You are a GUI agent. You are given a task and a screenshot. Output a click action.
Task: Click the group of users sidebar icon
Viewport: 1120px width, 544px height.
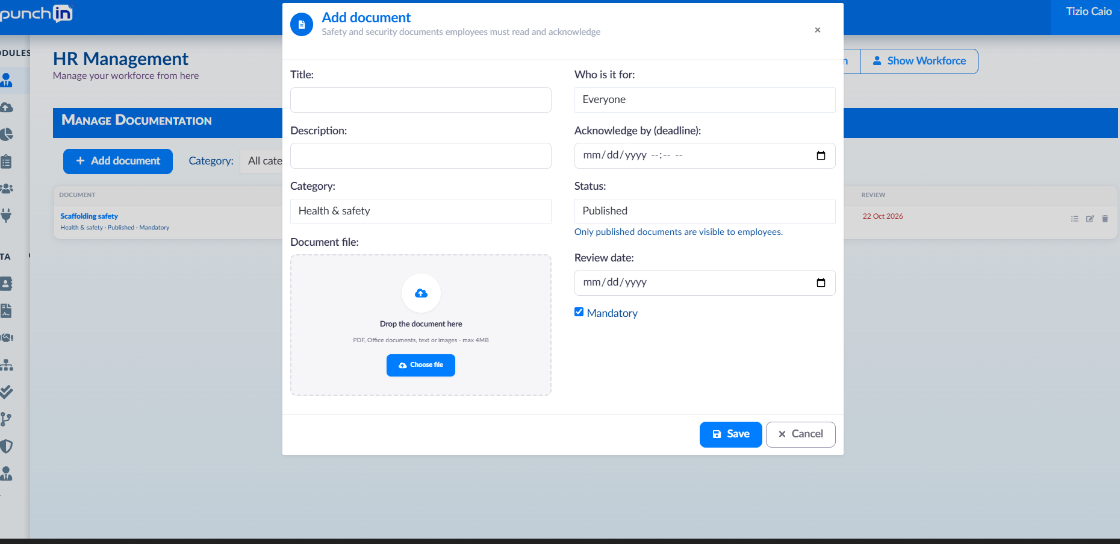[x=7, y=189]
